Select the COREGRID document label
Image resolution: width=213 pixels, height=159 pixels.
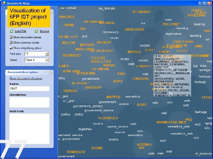[x=141, y=79]
